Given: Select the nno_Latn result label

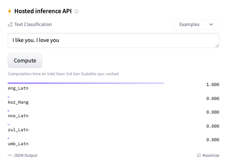Looking at the screenshot, I should 18,116.
